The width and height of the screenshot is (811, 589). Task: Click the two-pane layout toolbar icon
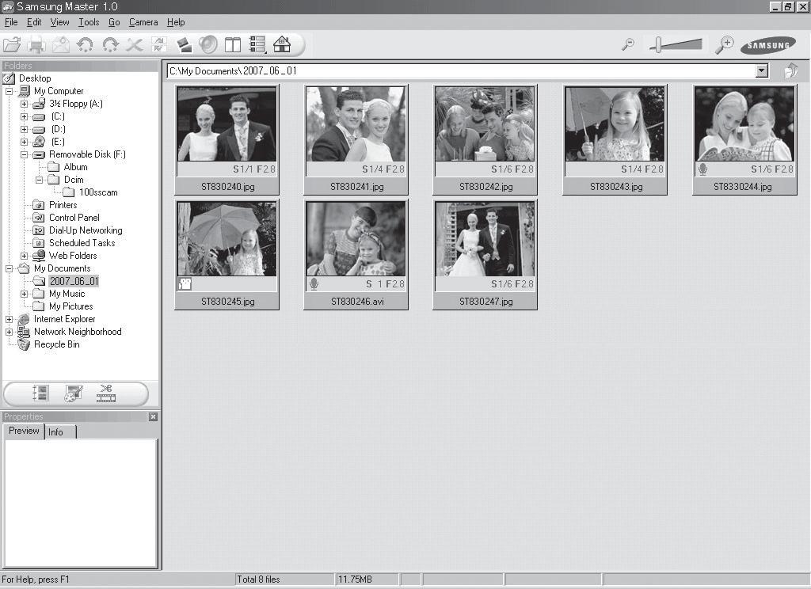point(233,45)
